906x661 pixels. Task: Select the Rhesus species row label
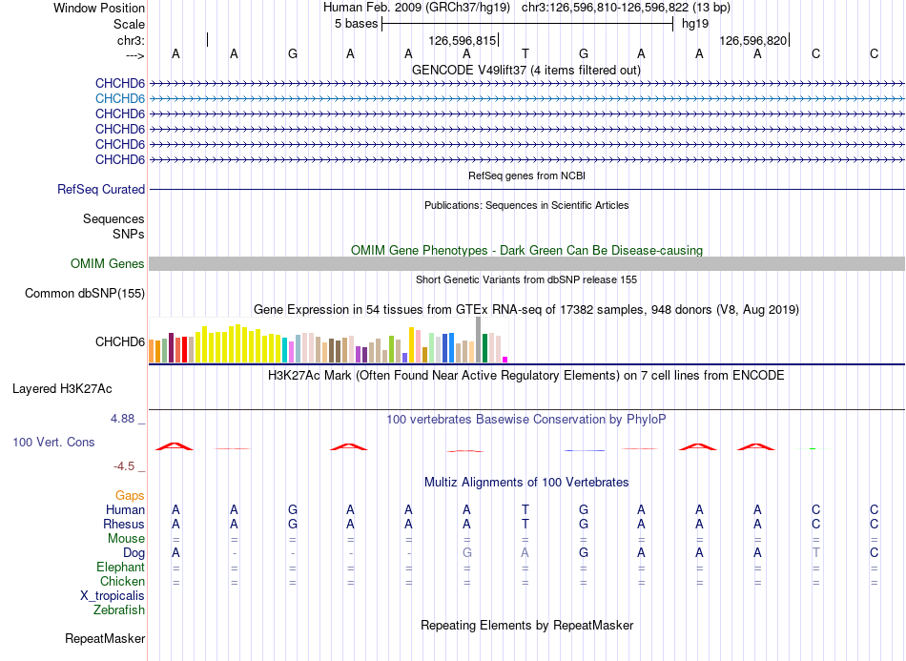[x=124, y=524]
